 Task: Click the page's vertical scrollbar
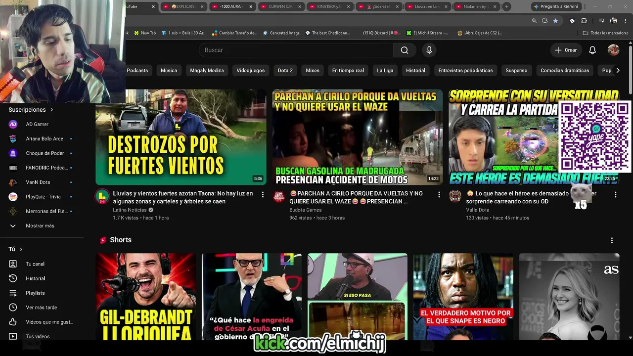(630, 69)
